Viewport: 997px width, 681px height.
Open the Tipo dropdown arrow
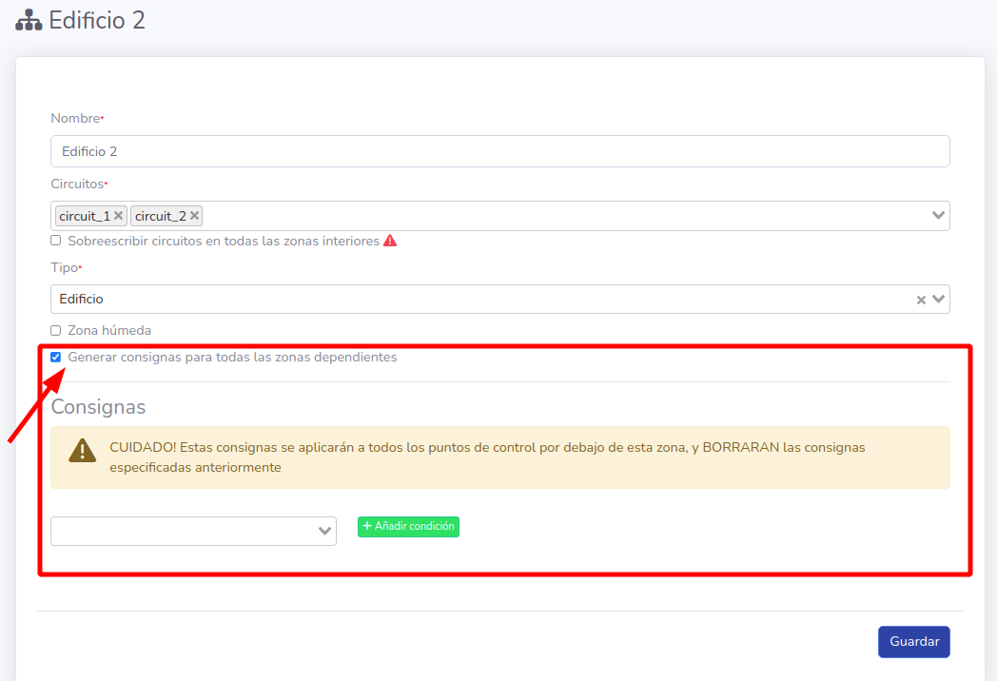coord(939,300)
